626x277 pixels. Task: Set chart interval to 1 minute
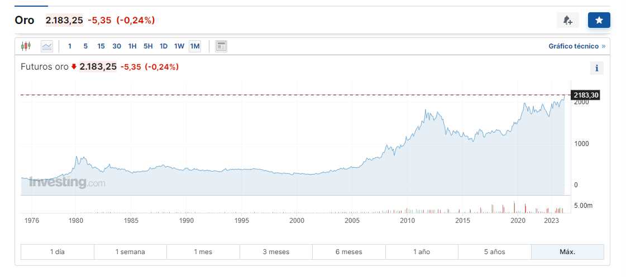(x=70, y=46)
